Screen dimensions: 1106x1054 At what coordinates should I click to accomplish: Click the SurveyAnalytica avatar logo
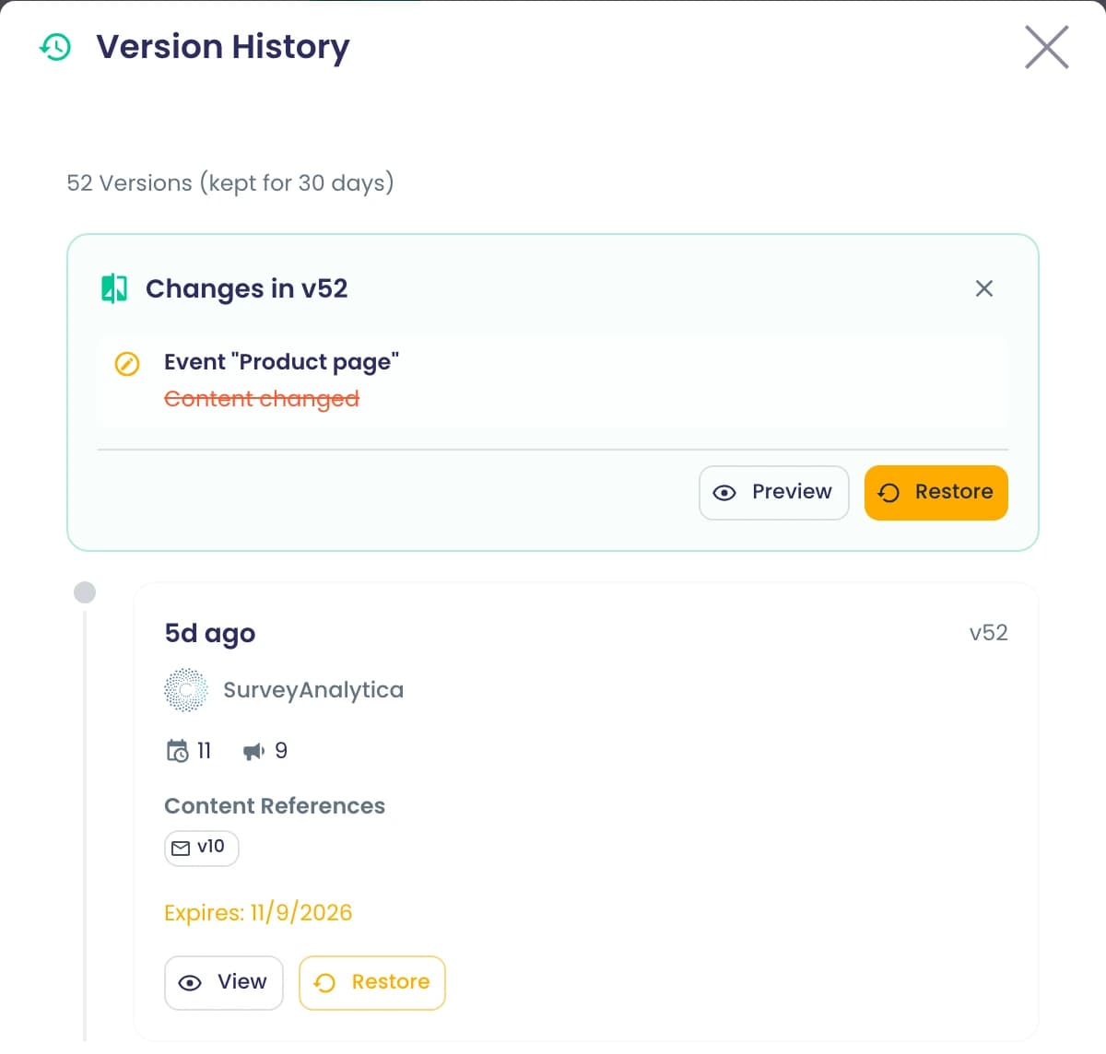click(186, 690)
